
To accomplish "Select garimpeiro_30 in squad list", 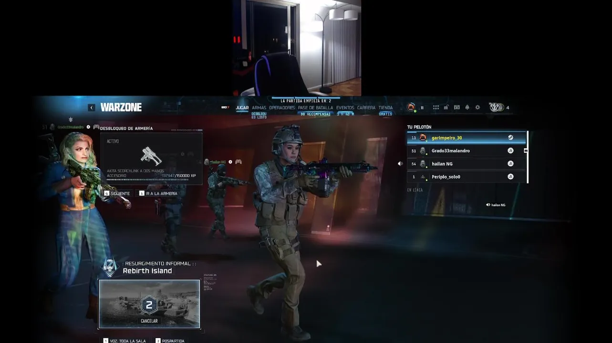I will point(467,138).
